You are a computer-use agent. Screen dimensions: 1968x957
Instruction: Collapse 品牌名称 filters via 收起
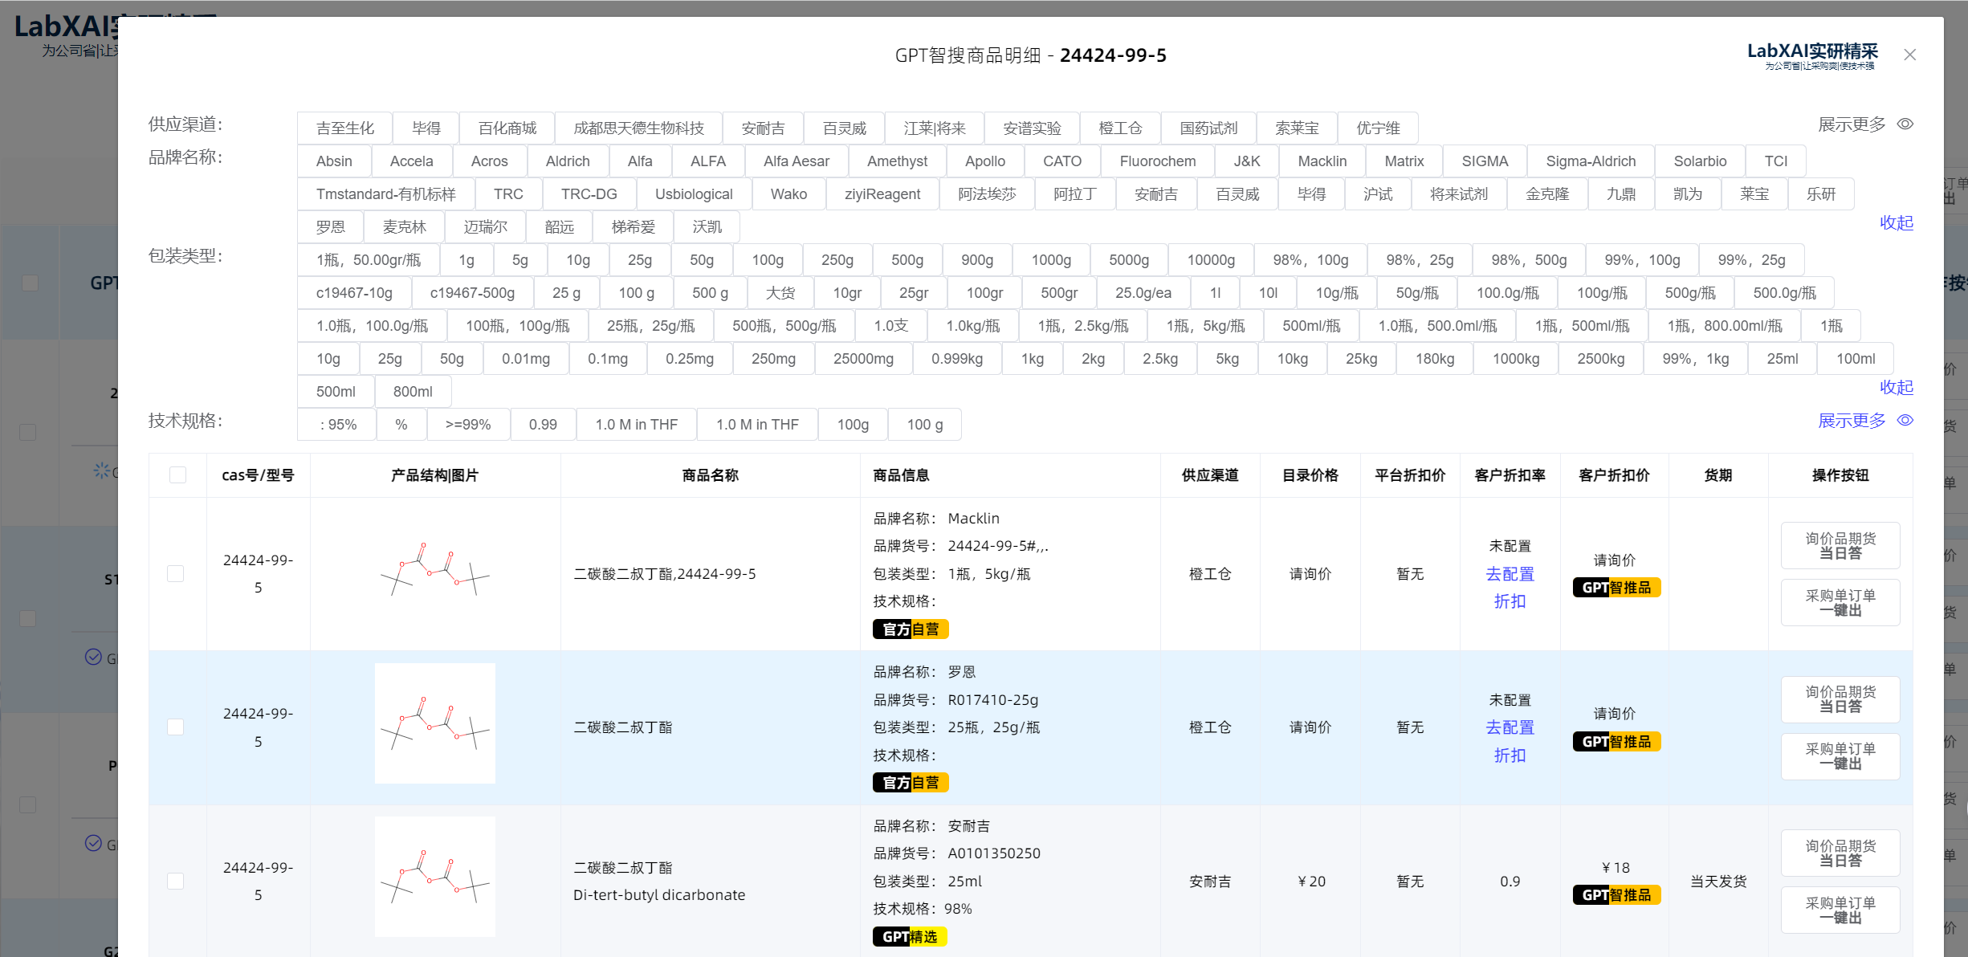click(x=1897, y=223)
